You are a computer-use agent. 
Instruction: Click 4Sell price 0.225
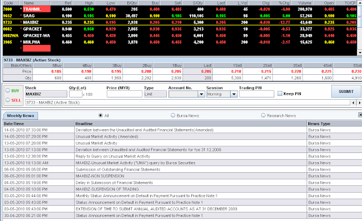[x=326, y=71]
